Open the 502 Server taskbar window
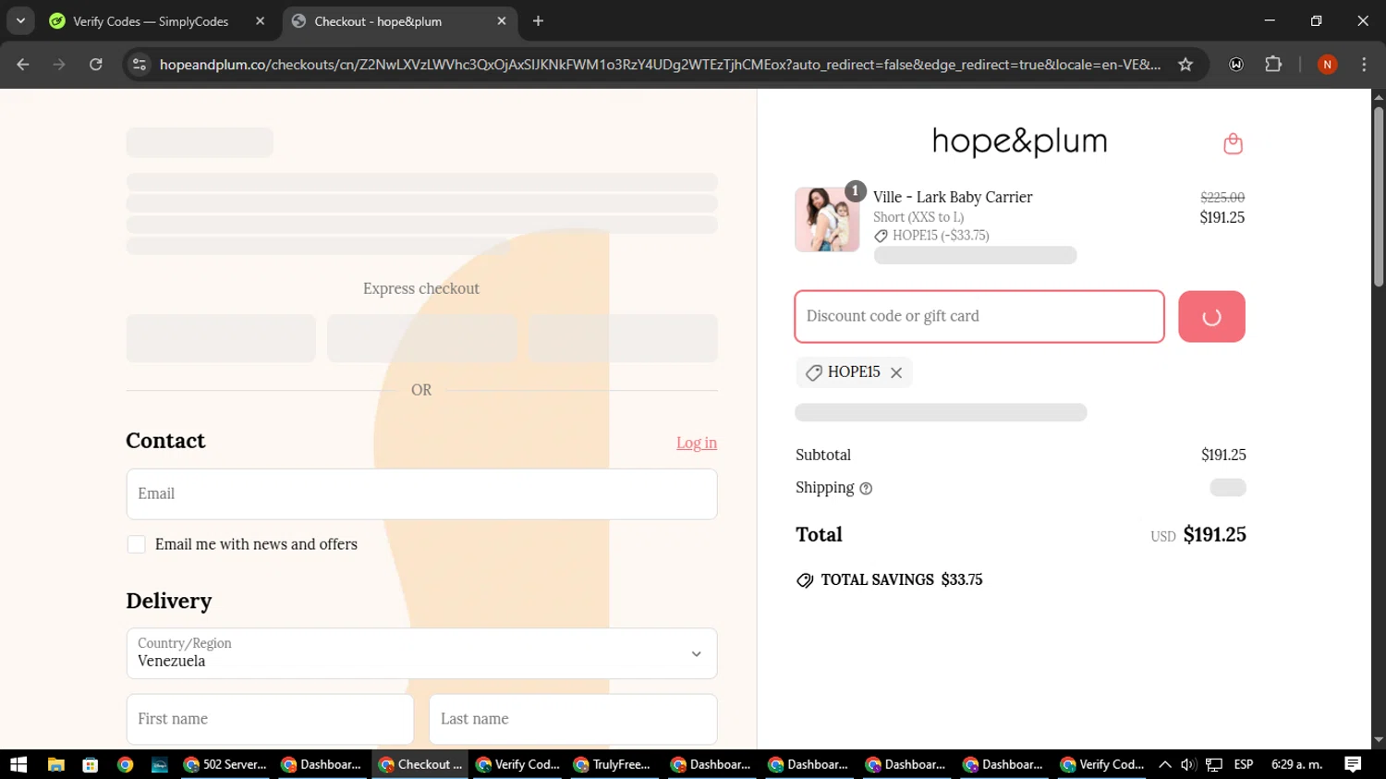This screenshot has width=1386, height=779. click(225, 764)
